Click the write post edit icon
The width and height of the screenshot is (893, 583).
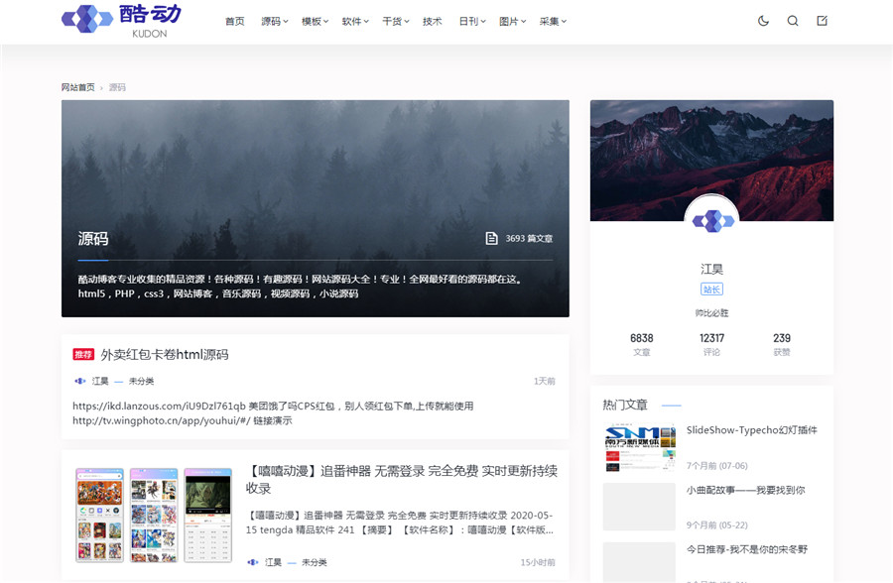pyautogui.click(x=822, y=21)
